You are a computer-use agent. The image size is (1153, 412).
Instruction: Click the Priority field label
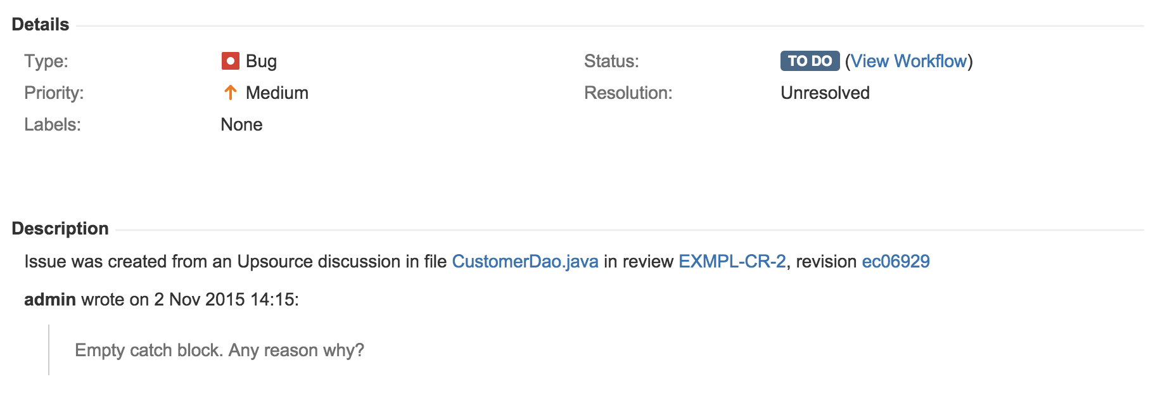click(x=54, y=93)
